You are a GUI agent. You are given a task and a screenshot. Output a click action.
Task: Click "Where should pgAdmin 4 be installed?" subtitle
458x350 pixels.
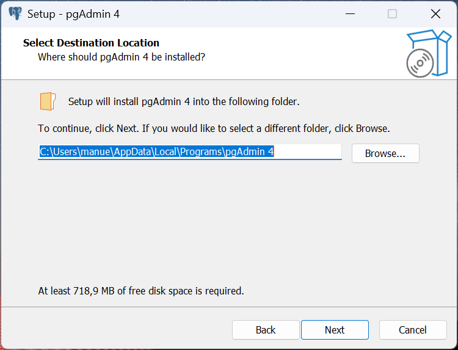coord(122,57)
